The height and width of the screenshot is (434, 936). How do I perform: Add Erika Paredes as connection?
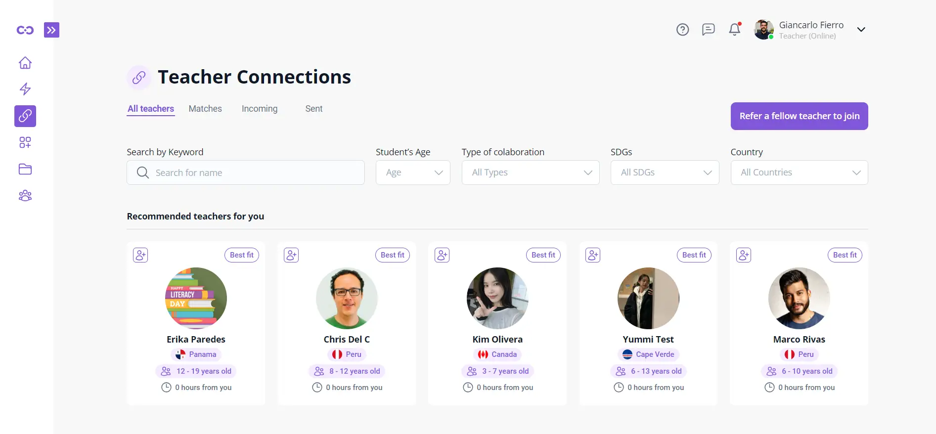140,255
